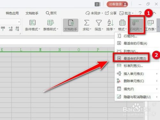Expand 未同步 dropdown arrow
This screenshot has width=160, height=120.
point(102,13)
